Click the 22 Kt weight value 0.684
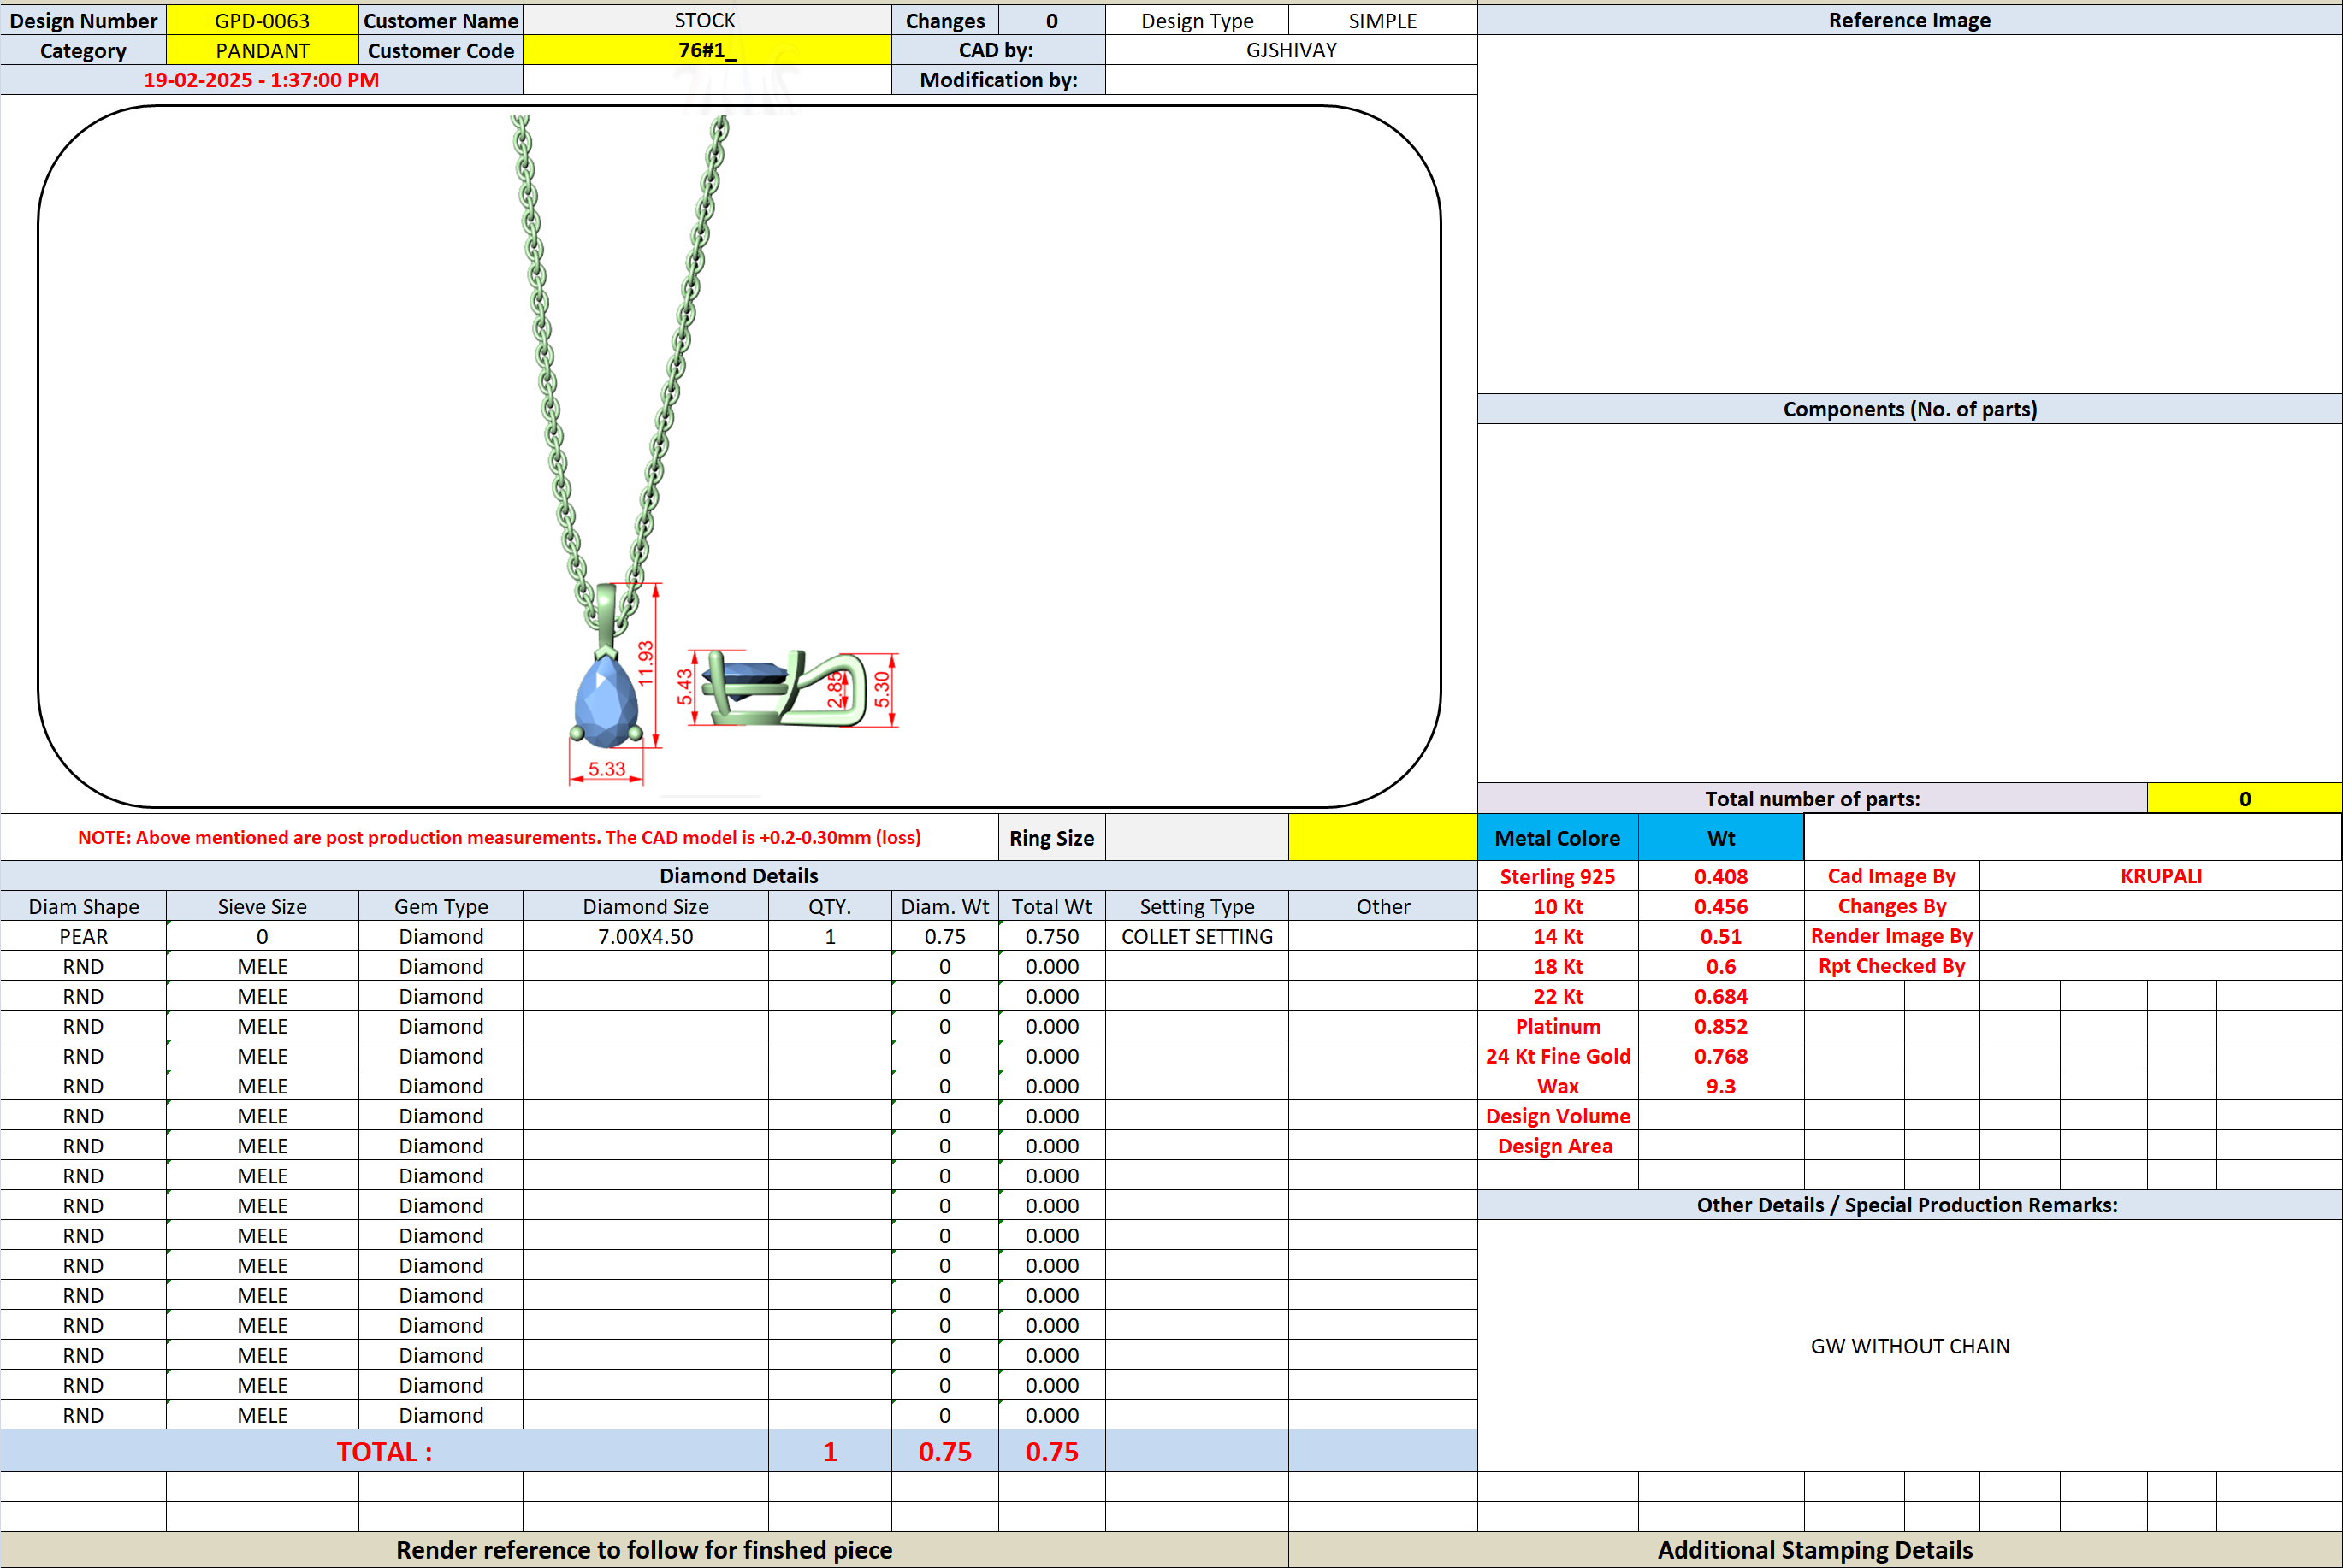Screen dimensions: 2343x1568 [x=1721, y=996]
